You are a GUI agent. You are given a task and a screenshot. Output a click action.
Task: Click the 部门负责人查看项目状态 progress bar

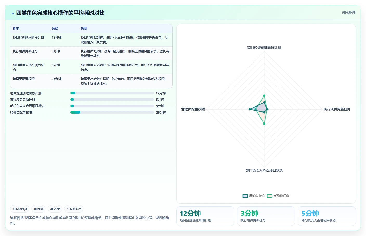click(x=112, y=106)
